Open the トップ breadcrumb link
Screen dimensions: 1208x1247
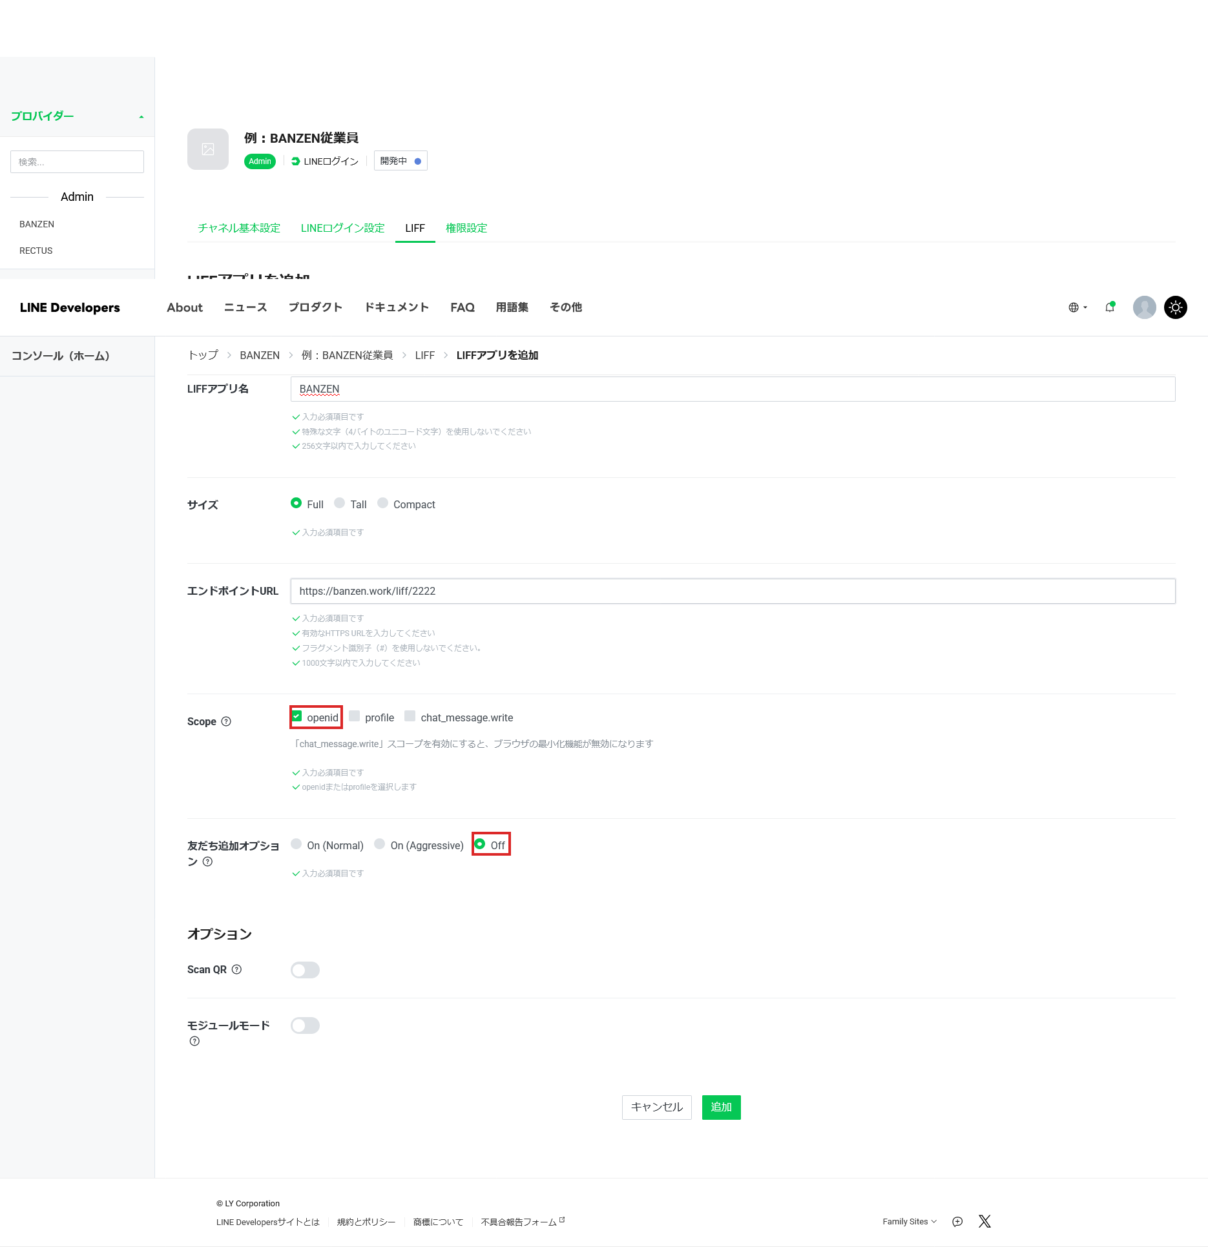[x=203, y=355]
